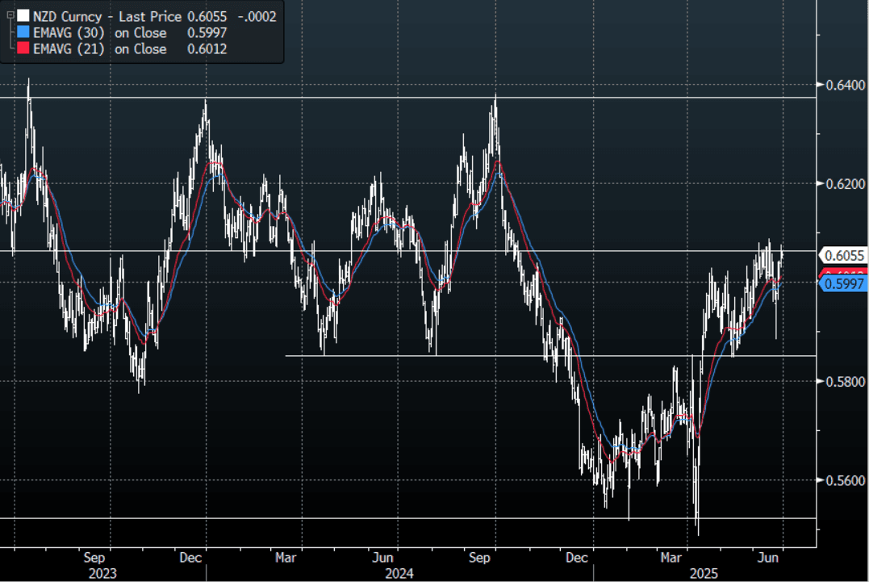This screenshot has width=869, height=582.
Task: Click the 0.6012 value in the legend
Action: [x=207, y=49]
